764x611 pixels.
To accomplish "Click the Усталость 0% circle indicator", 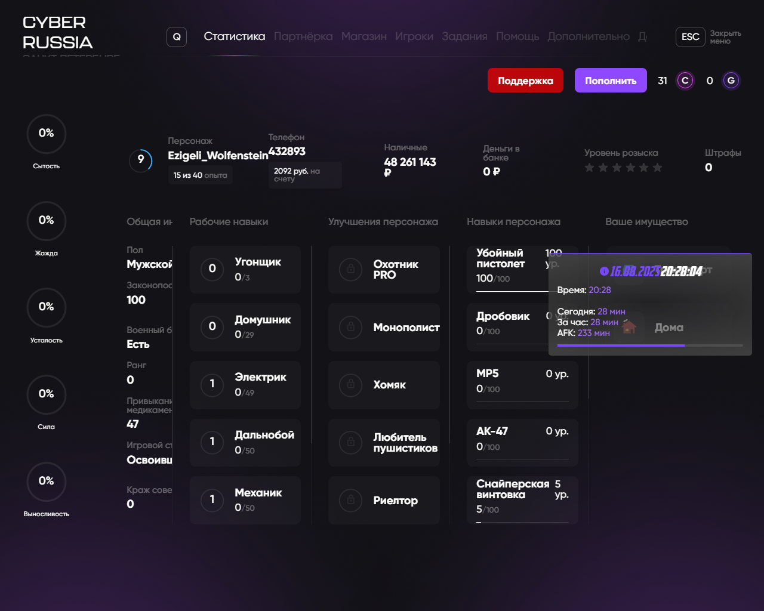I will 47,307.
